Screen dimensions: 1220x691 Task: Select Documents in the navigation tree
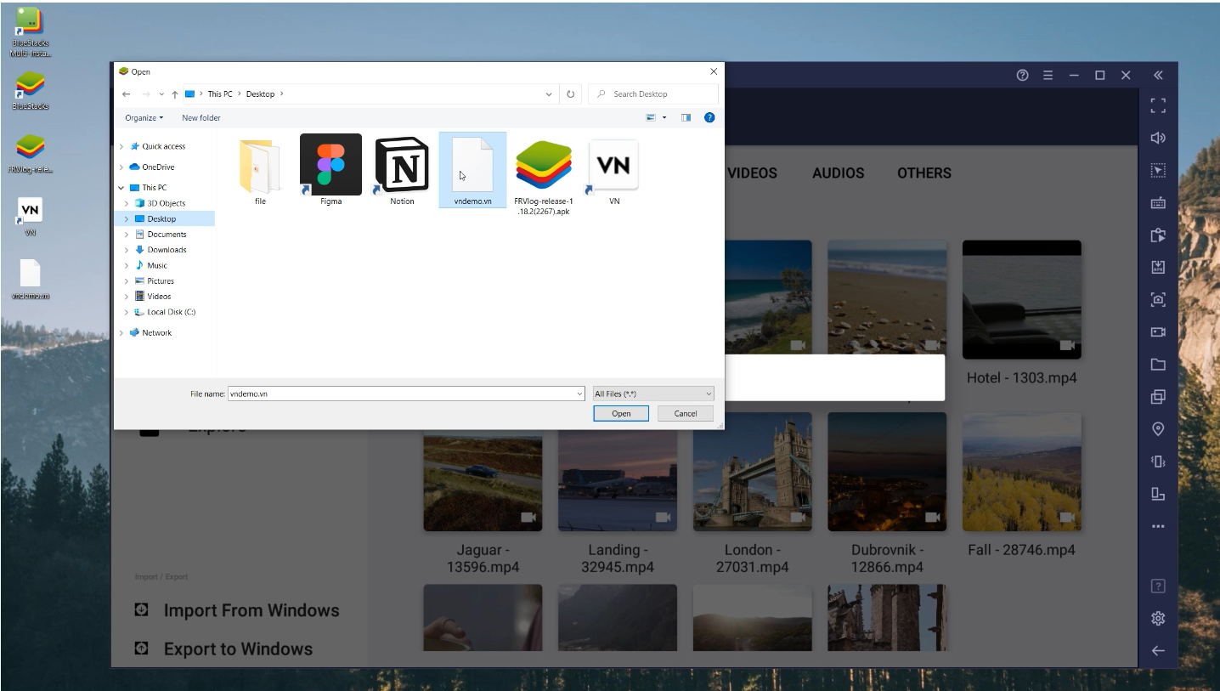(x=167, y=235)
